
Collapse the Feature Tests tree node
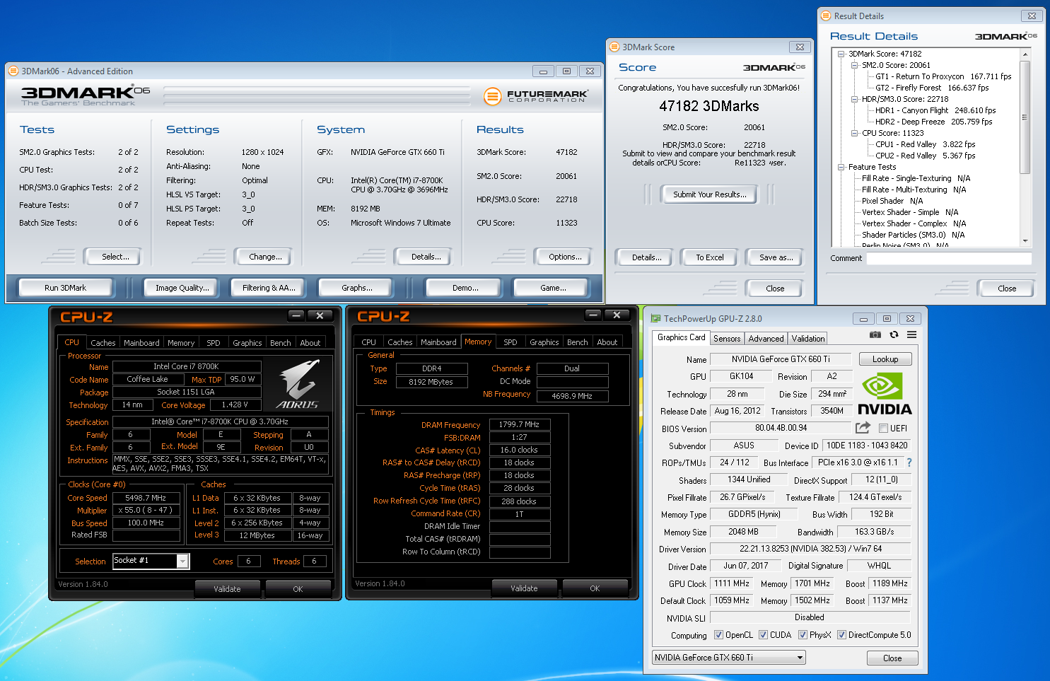841,167
